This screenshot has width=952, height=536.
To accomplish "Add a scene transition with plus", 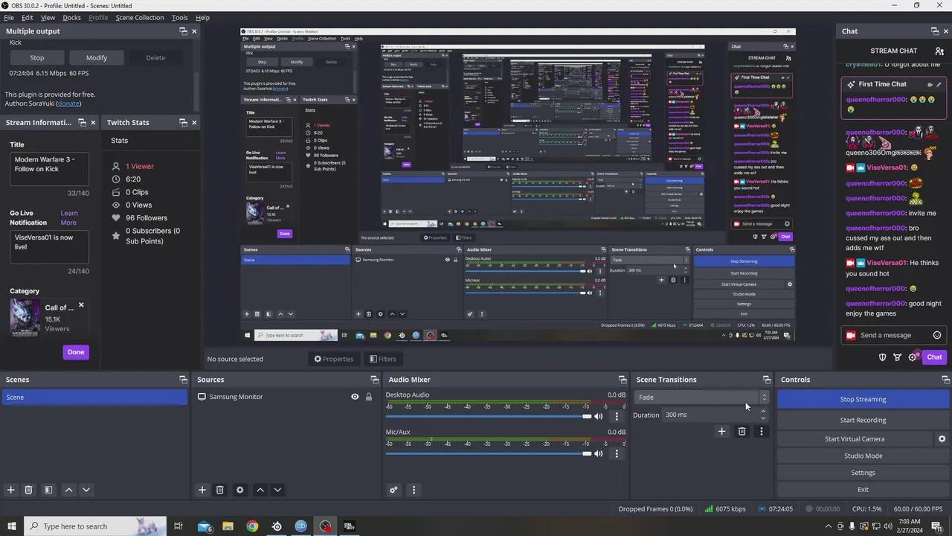I will click(721, 432).
